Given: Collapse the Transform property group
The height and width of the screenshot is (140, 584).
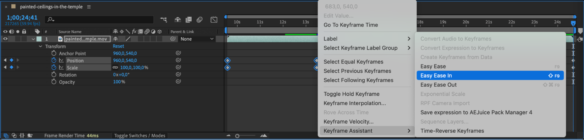Looking at the screenshot, I should point(40,46).
